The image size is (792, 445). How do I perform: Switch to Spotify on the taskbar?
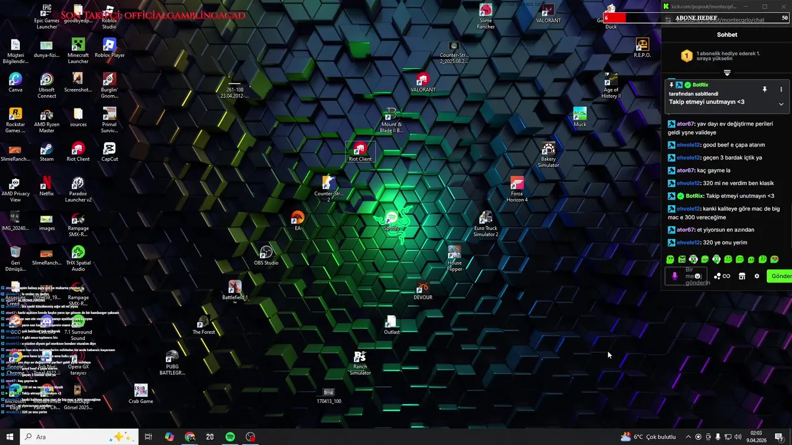coord(230,437)
